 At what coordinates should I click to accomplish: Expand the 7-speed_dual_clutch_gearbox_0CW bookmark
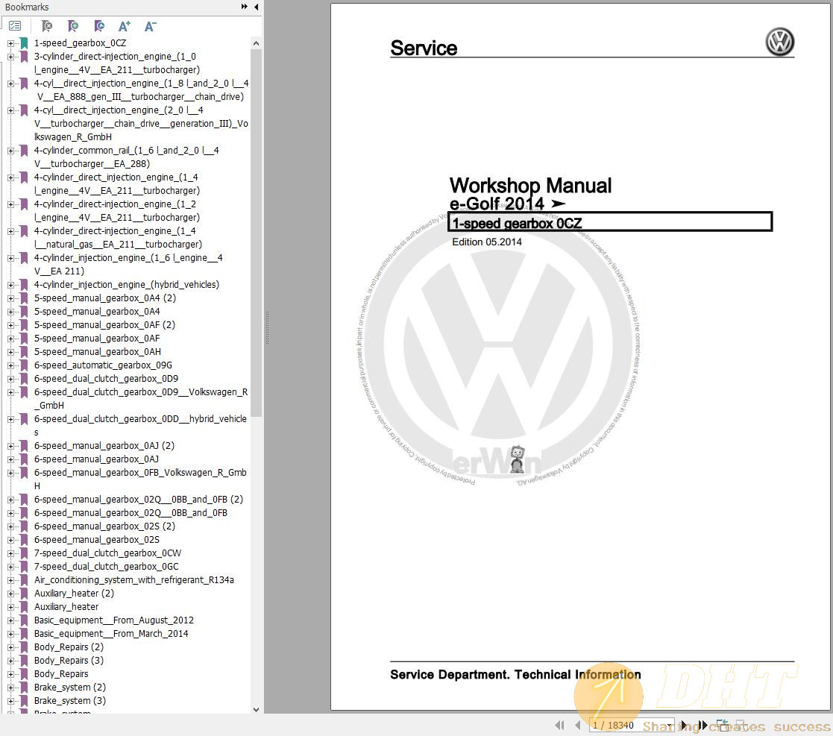(10, 553)
